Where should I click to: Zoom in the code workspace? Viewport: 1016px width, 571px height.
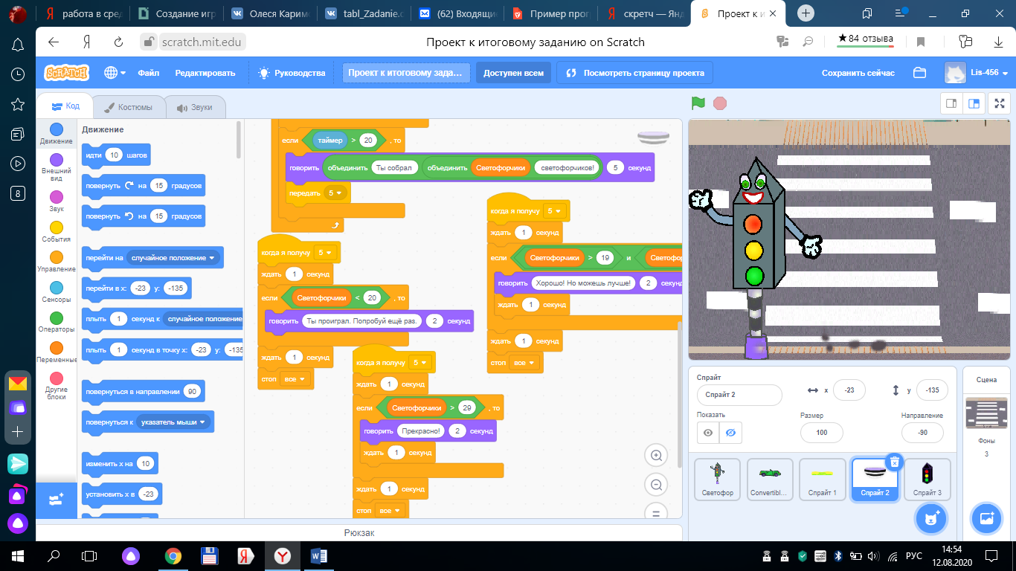(x=656, y=455)
